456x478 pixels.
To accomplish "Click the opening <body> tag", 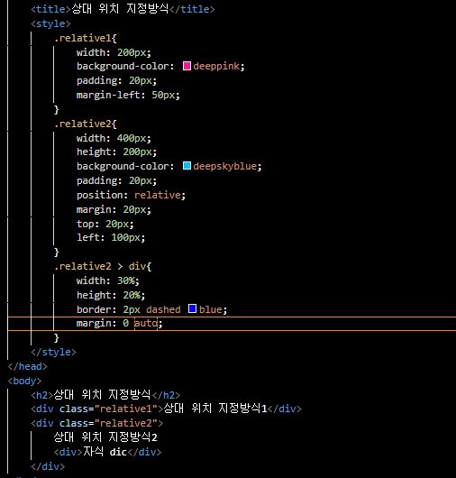I will 24,381.
